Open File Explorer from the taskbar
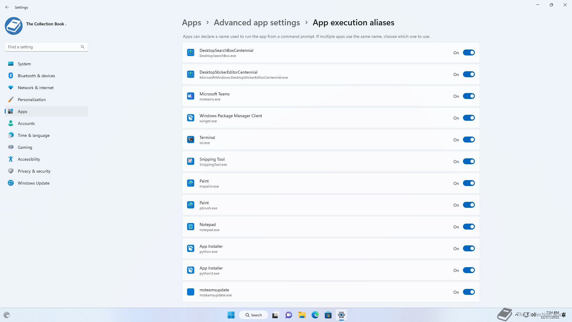Viewport: 572px width, 322px height. (302, 315)
